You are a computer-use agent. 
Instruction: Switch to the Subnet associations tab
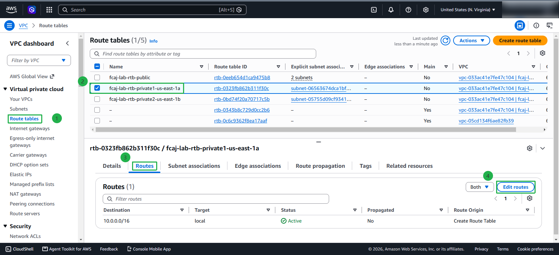coord(194,166)
